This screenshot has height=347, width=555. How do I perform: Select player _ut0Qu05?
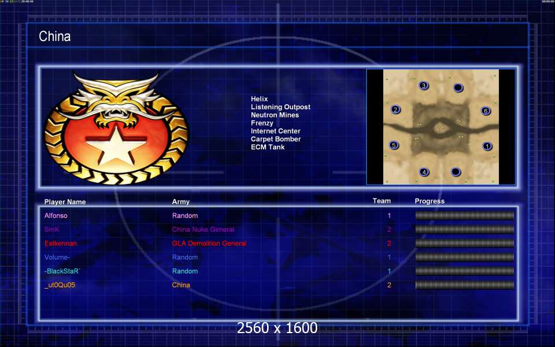60,285
